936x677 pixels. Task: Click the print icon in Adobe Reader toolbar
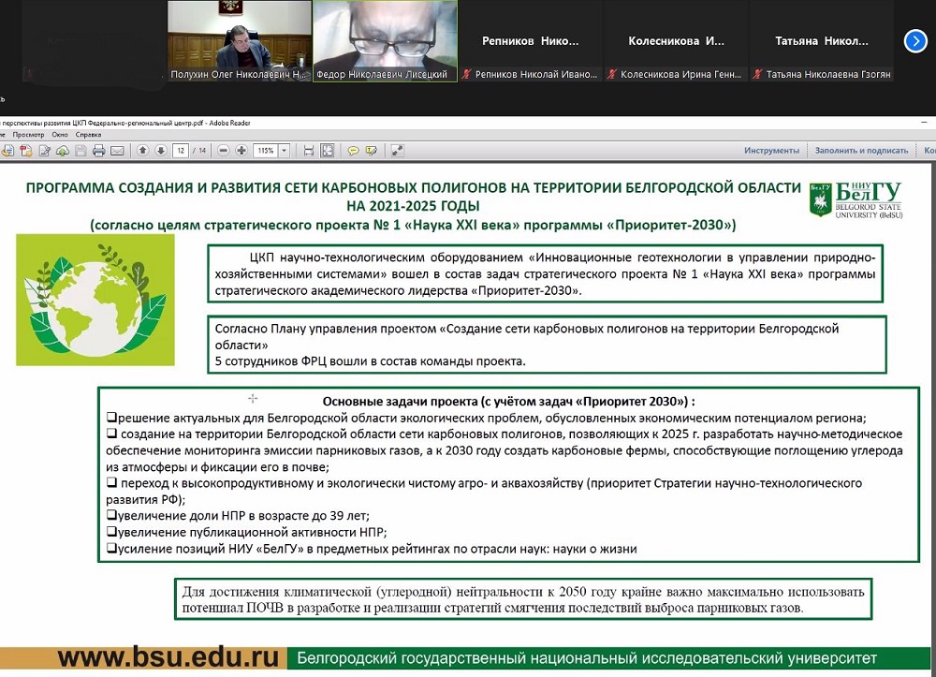(98, 151)
